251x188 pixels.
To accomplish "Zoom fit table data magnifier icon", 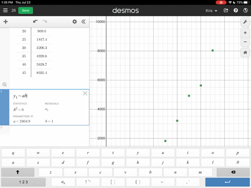I will coord(5,85).
